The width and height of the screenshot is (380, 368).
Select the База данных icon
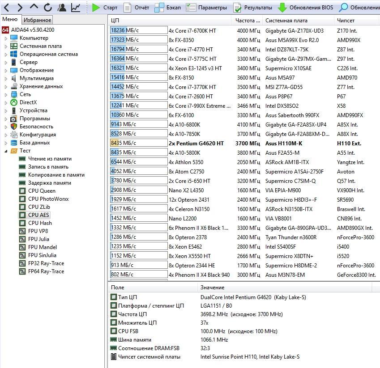pos(14,143)
